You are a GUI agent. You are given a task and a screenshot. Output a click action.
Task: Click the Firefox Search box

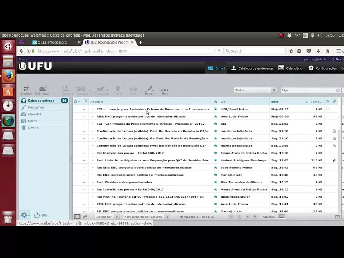255,51
